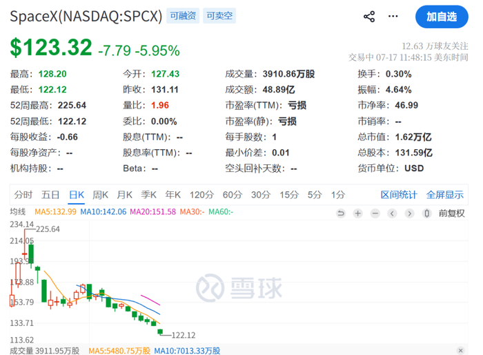Screen dimensions: 483x355
Task: Click the 换手 0.30% value
Action: click(x=399, y=74)
